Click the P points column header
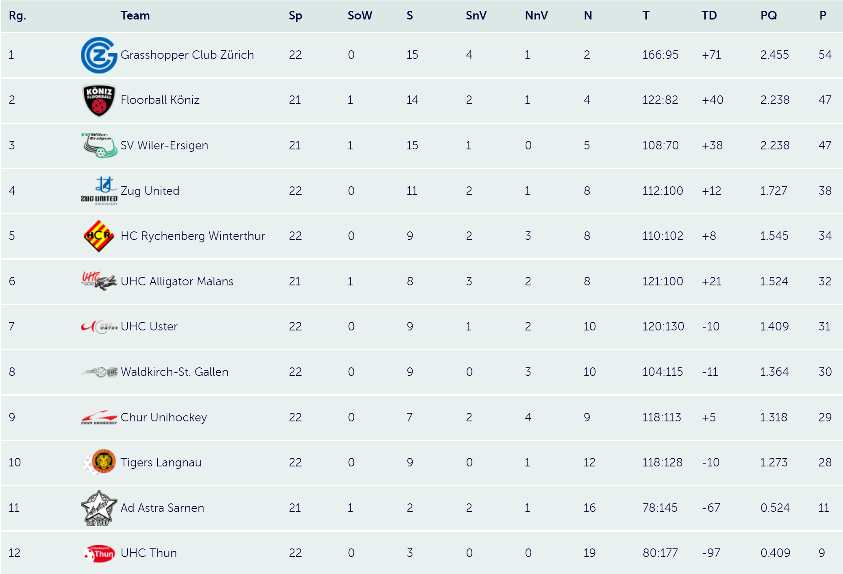843x574 pixels. (x=823, y=15)
